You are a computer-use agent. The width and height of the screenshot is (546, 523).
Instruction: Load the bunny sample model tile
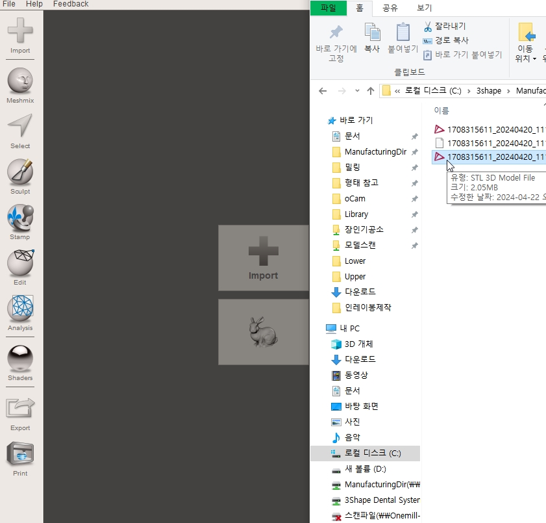coord(264,332)
